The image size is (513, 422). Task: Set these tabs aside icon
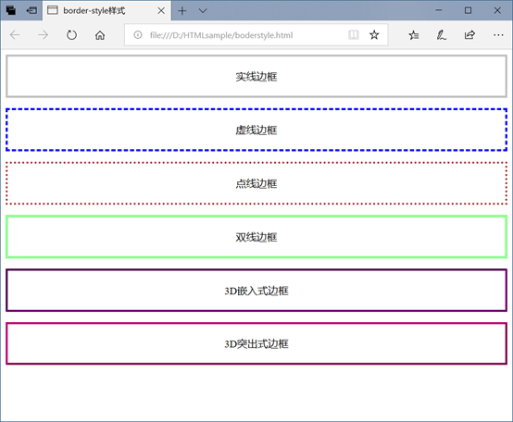pos(31,10)
